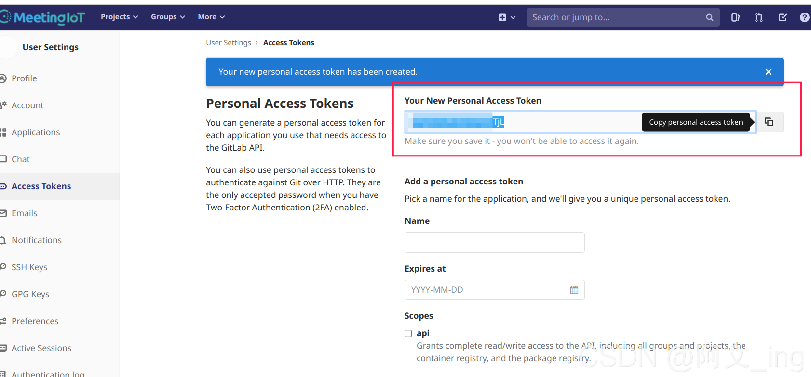Open the To-Do list icon
The image size is (811, 377).
(783, 17)
